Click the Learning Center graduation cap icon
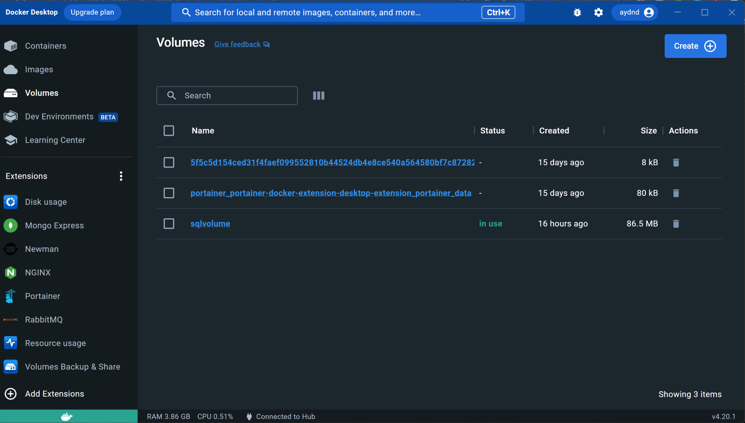Image resolution: width=745 pixels, height=423 pixels. [11, 140]
